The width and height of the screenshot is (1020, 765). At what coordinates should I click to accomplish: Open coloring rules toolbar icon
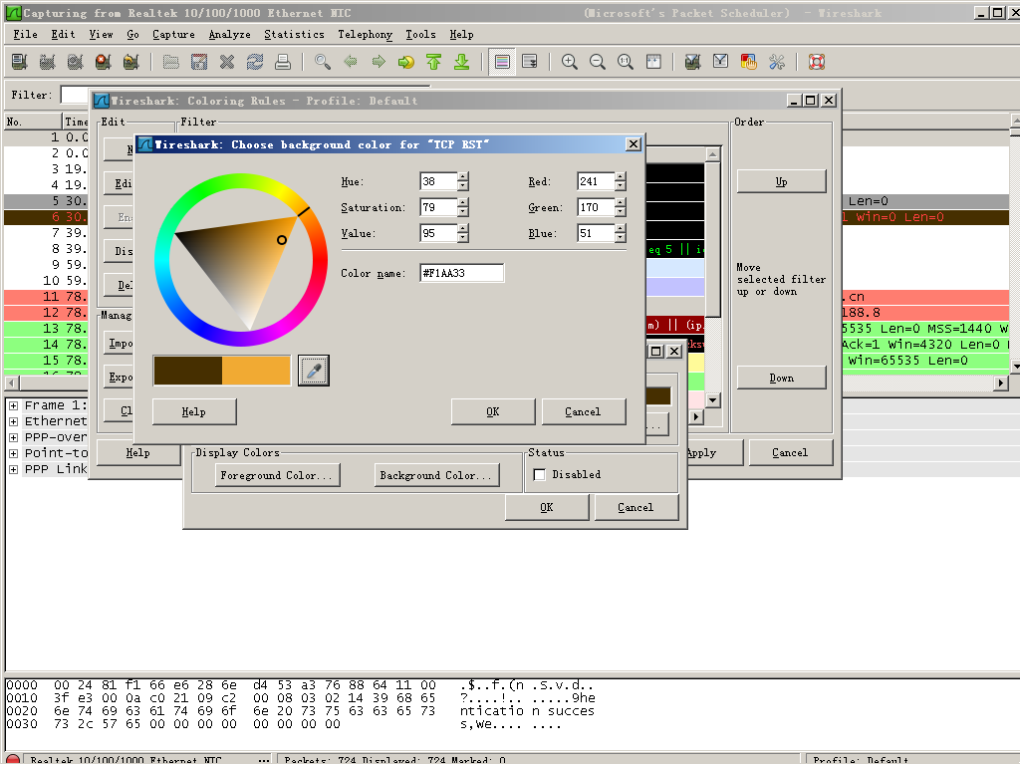pos(749,62)
